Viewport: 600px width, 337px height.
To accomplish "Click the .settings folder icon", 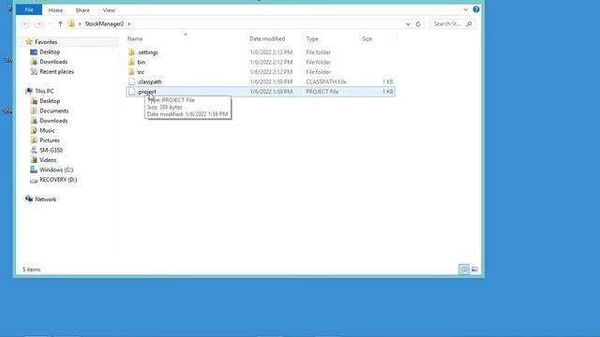I will click(131, 52).
